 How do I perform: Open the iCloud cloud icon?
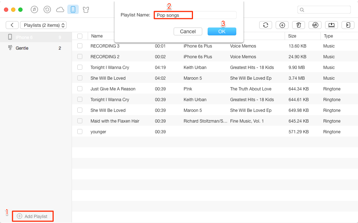tap(60, 10)
